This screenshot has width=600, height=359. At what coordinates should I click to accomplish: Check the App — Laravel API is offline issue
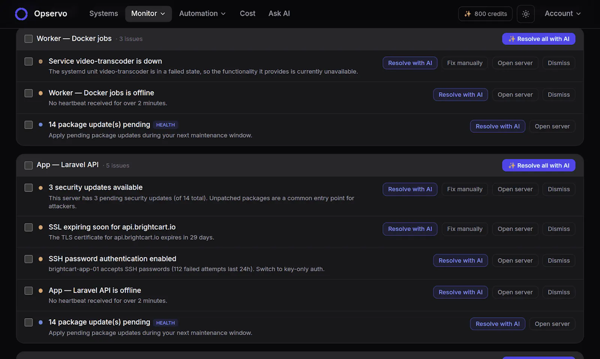(x=28, y=290)
